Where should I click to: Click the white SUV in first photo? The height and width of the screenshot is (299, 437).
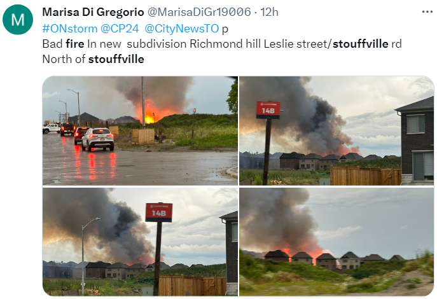98,139
